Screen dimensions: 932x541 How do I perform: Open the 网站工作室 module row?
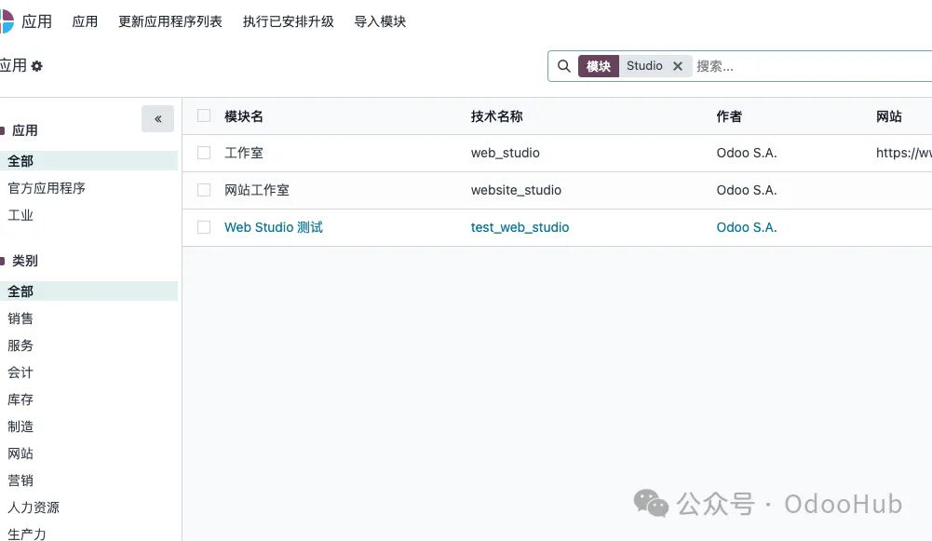257,190
